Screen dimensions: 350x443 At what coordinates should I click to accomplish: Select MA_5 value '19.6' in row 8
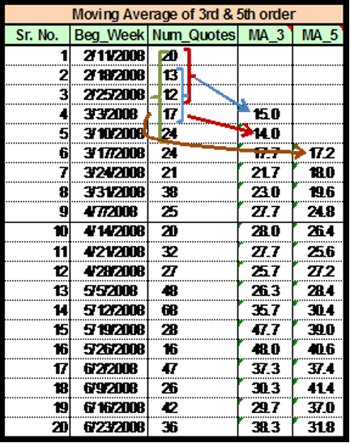(x=318, y=192)
